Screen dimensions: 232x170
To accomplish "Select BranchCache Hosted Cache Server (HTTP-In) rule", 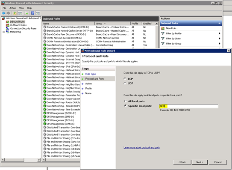I will tap(99, 31).
